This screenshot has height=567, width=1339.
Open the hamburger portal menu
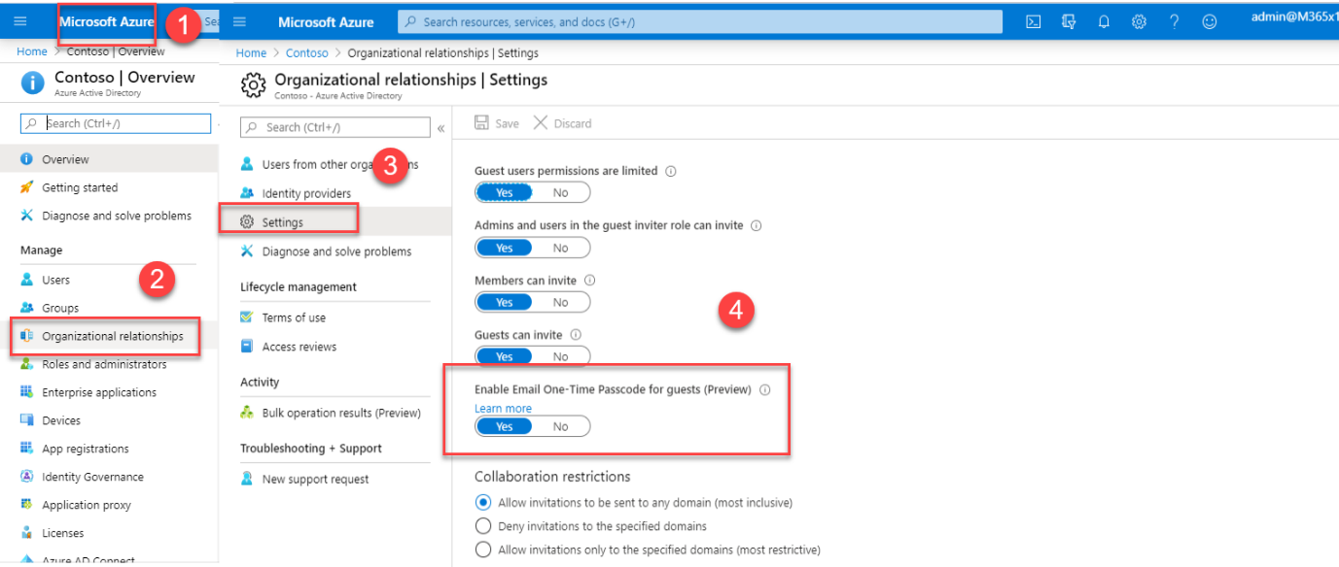[x=240, y=21]
